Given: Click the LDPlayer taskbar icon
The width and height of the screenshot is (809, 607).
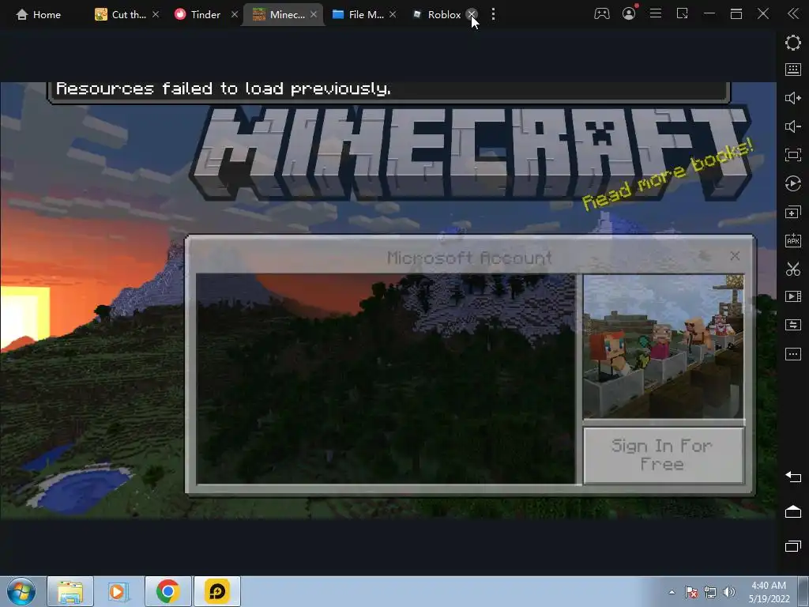Looking at the screenshot, I should [x=216, y=591].
